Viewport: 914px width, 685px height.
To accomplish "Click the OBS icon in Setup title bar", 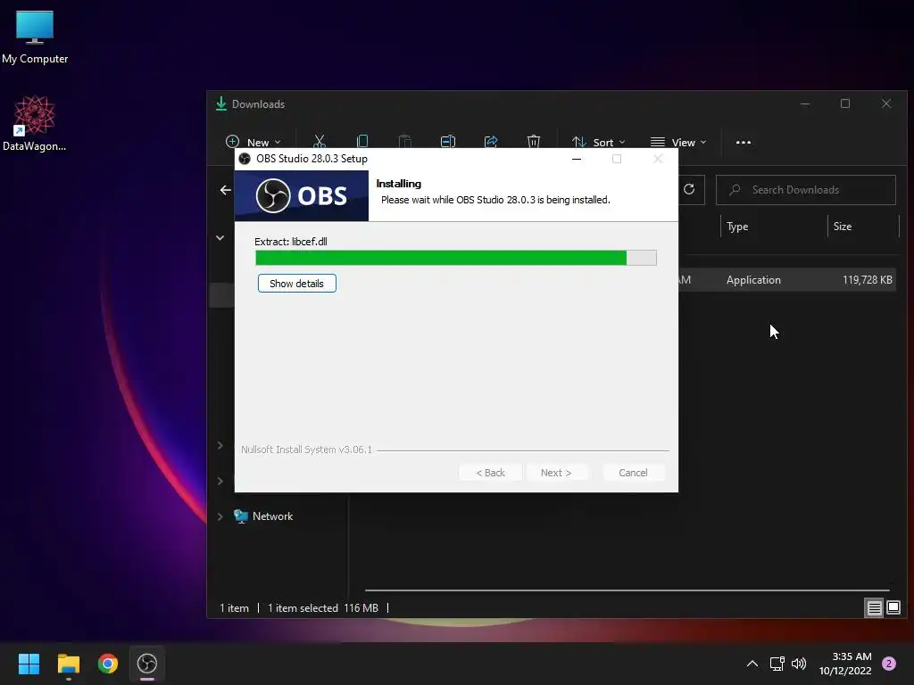I will tap(245, 159).
